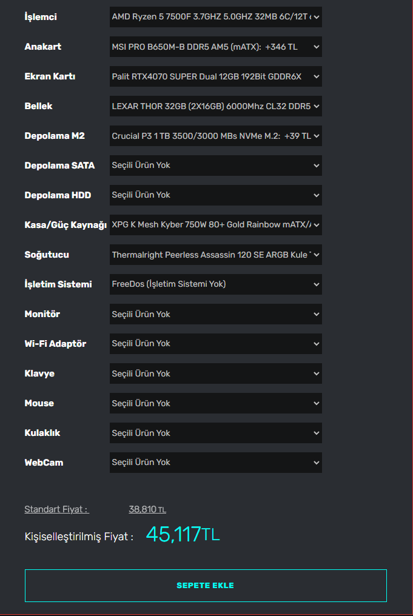413x616 pixels.
Task: Click the SEPETE EKLE button
Action: (x=206, y=586)
